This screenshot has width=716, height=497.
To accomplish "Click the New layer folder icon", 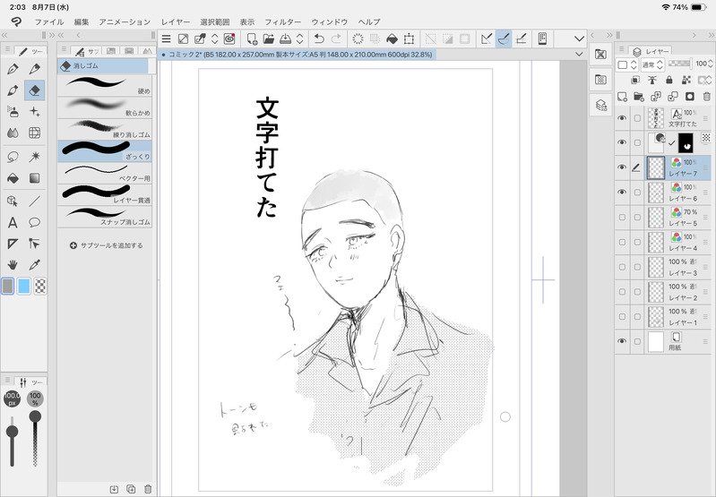I will tap(639, 97).
